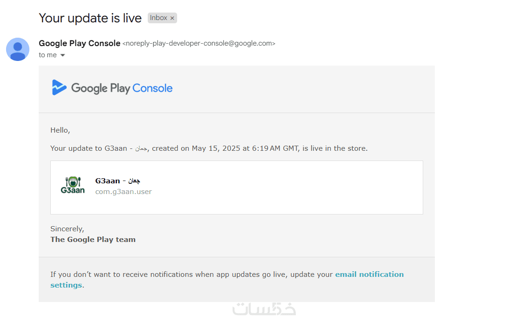Viewport: 529px width, 322px height.
Task: Select the package name com.g3aan.user
Action: (124, 192)
